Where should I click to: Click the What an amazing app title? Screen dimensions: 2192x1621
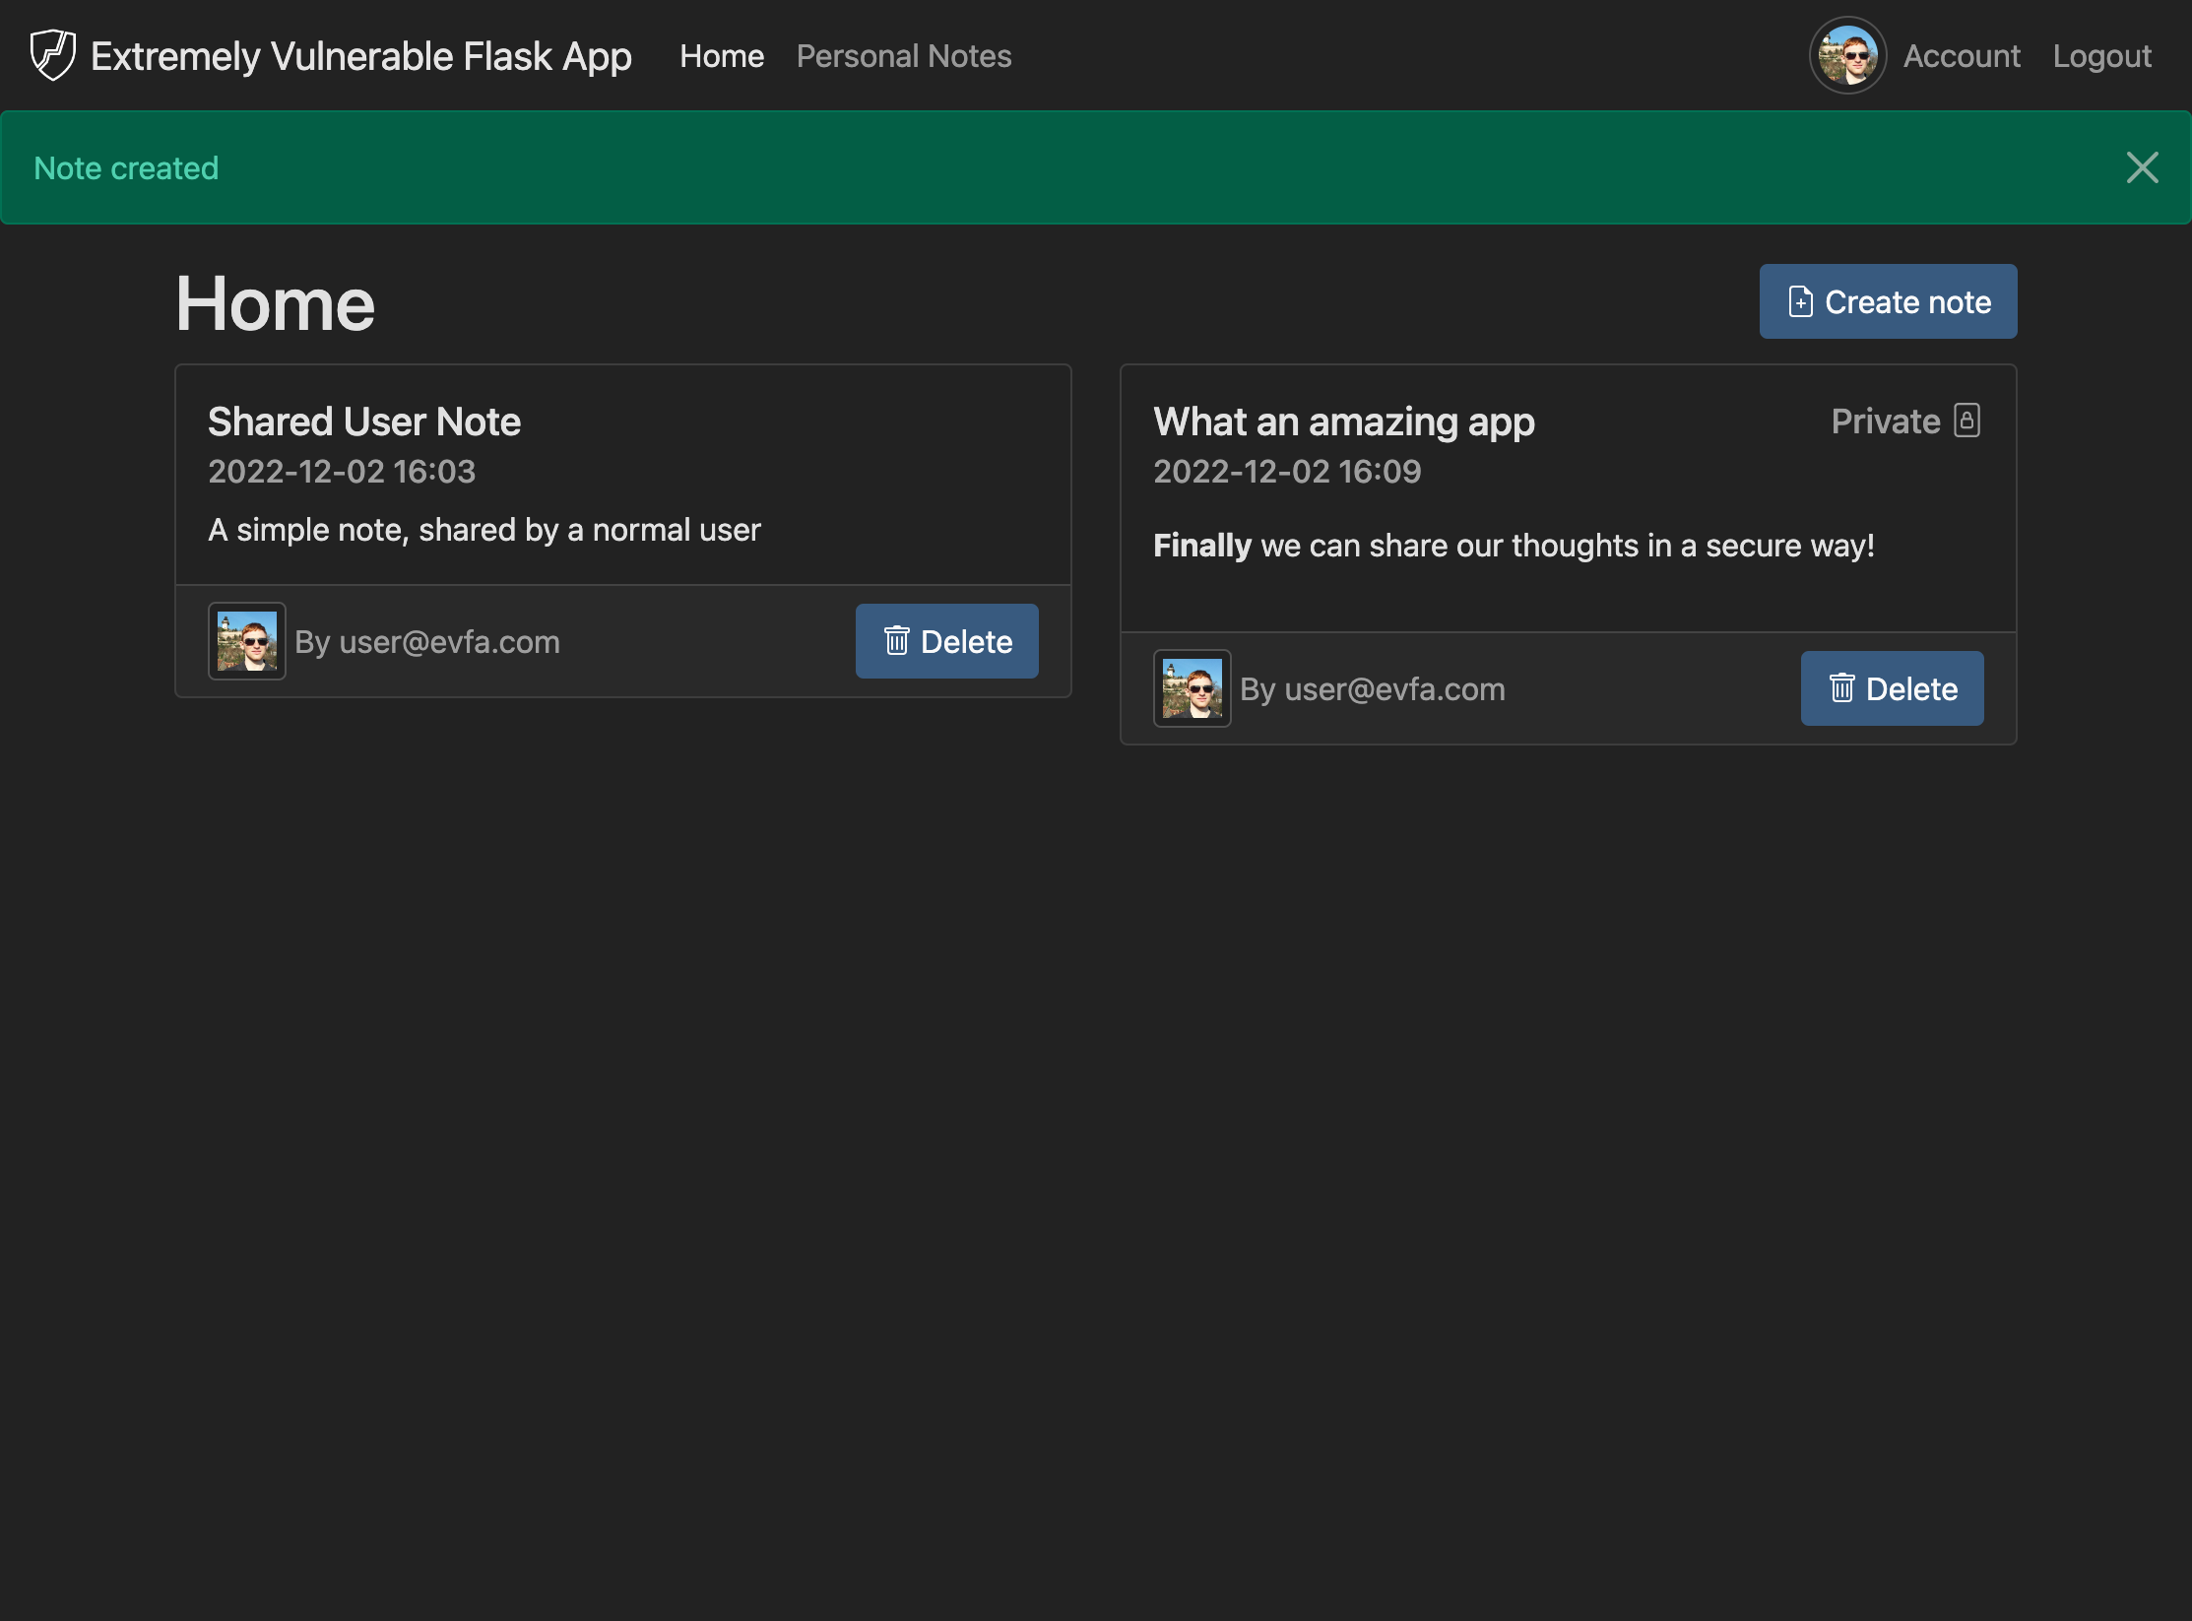(1343, 421)
